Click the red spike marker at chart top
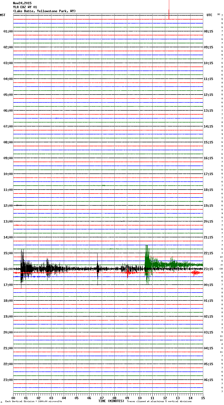The height and width of the screenshot is (405, 224). pos(169,14)
